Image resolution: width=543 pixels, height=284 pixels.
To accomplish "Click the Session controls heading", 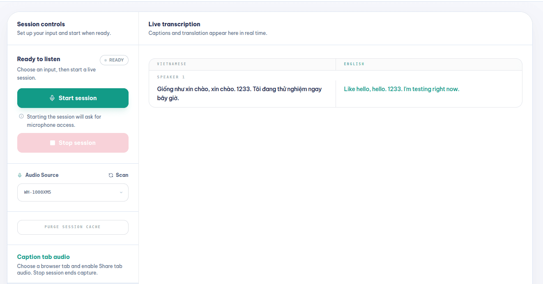I will (x=41, y=24).
